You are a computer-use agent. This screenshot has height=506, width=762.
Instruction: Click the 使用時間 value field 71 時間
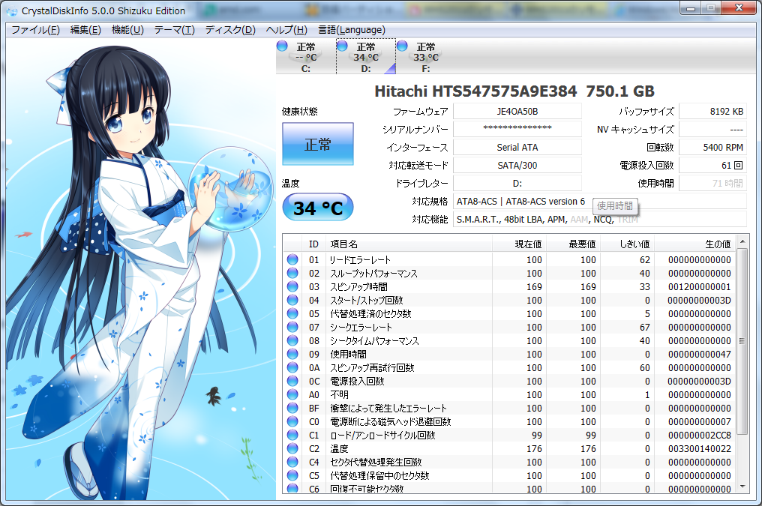[x=712, y=183]
